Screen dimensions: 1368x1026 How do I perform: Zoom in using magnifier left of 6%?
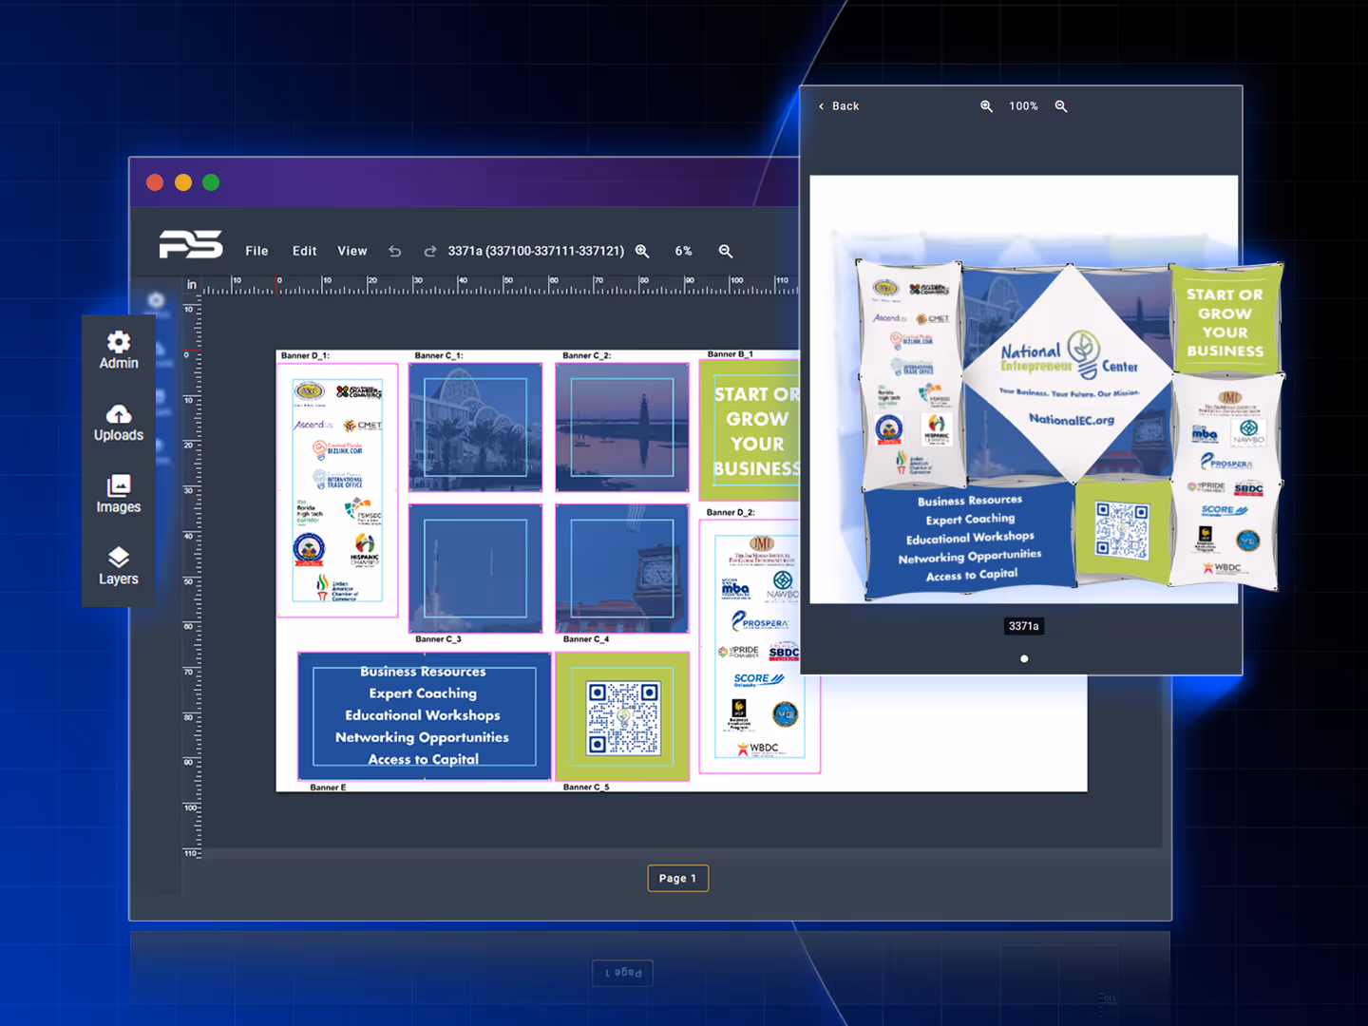coord(642,252)
